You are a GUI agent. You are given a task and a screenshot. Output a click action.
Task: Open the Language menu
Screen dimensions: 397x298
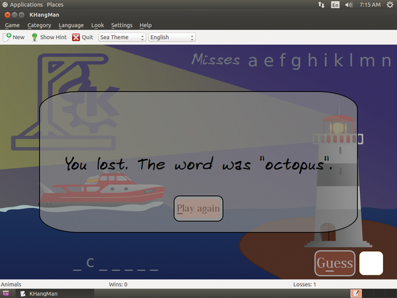71,25
